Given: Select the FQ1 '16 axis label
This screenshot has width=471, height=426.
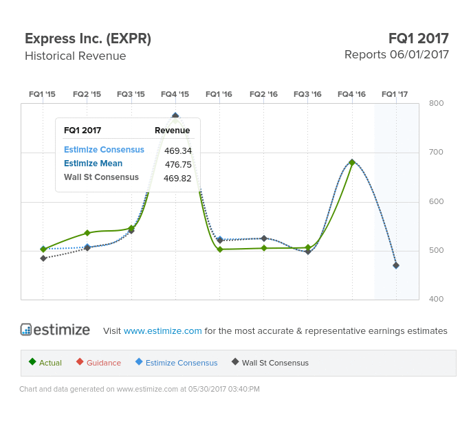Looking at the screenshot, I should [219, 94].
